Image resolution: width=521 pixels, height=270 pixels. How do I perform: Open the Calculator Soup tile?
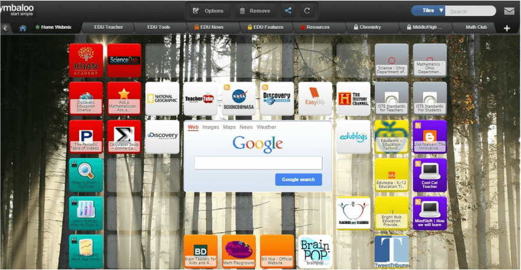coord(124,137)
